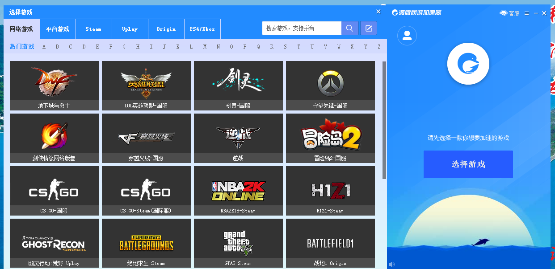Viewport: 555px width, 269px height.
Task: Filter games by letter E
Action: [x=97, y=47]
